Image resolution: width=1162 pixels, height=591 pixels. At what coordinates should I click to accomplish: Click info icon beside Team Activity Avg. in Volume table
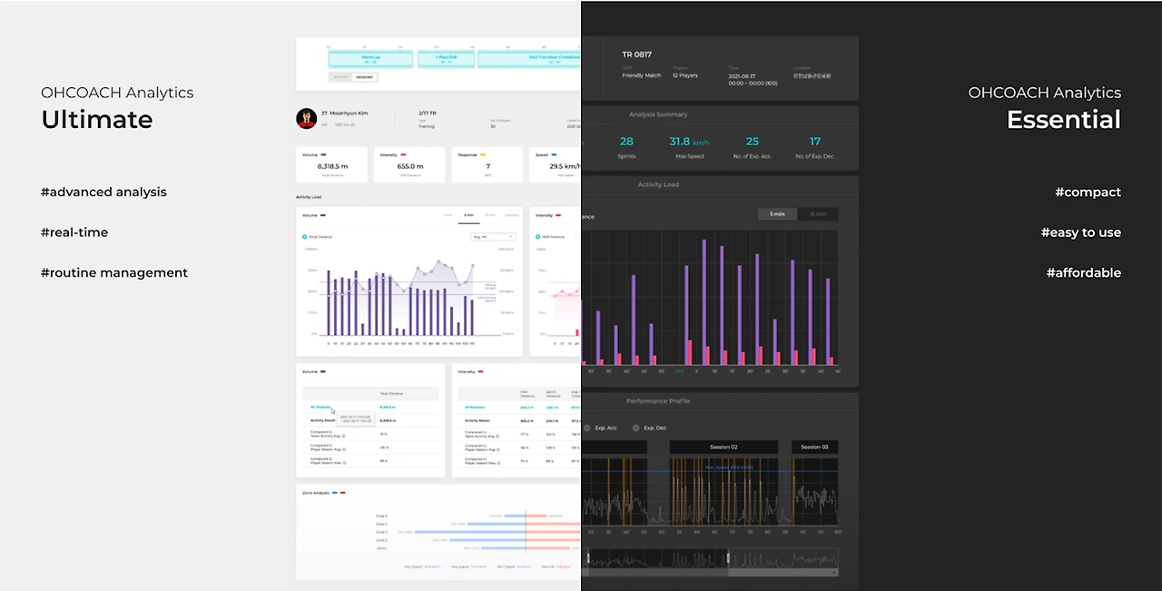343,436
